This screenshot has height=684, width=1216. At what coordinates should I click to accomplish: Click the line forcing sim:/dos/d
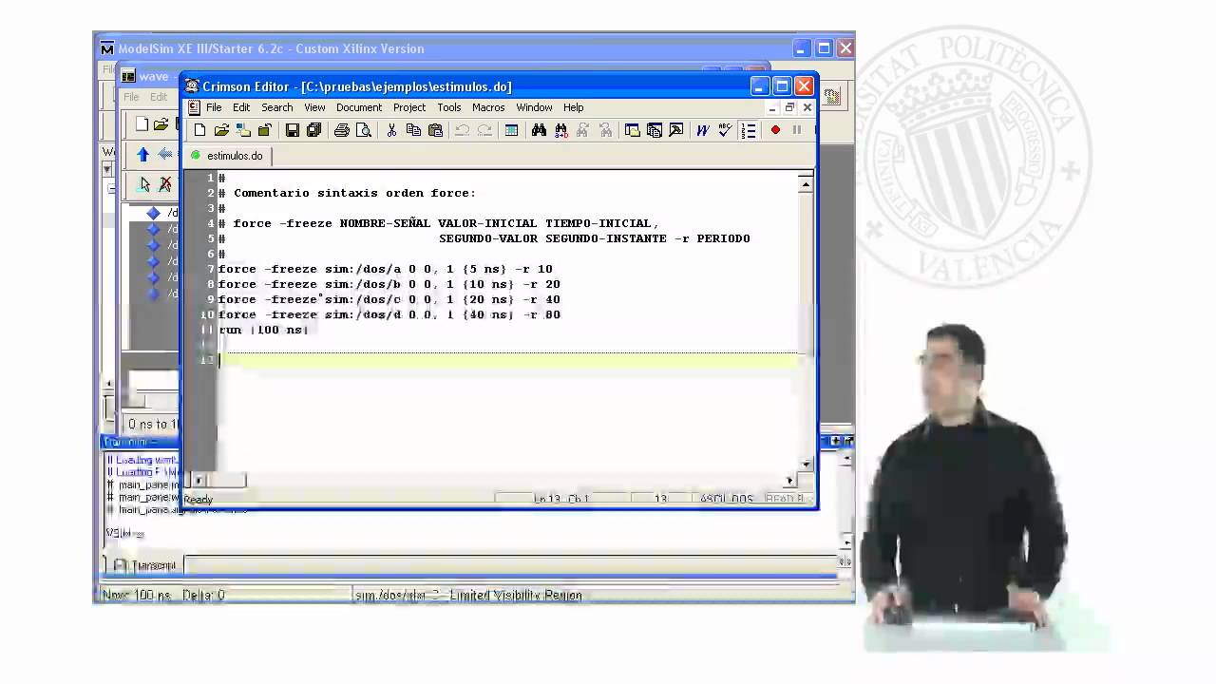tap(389, 314)
